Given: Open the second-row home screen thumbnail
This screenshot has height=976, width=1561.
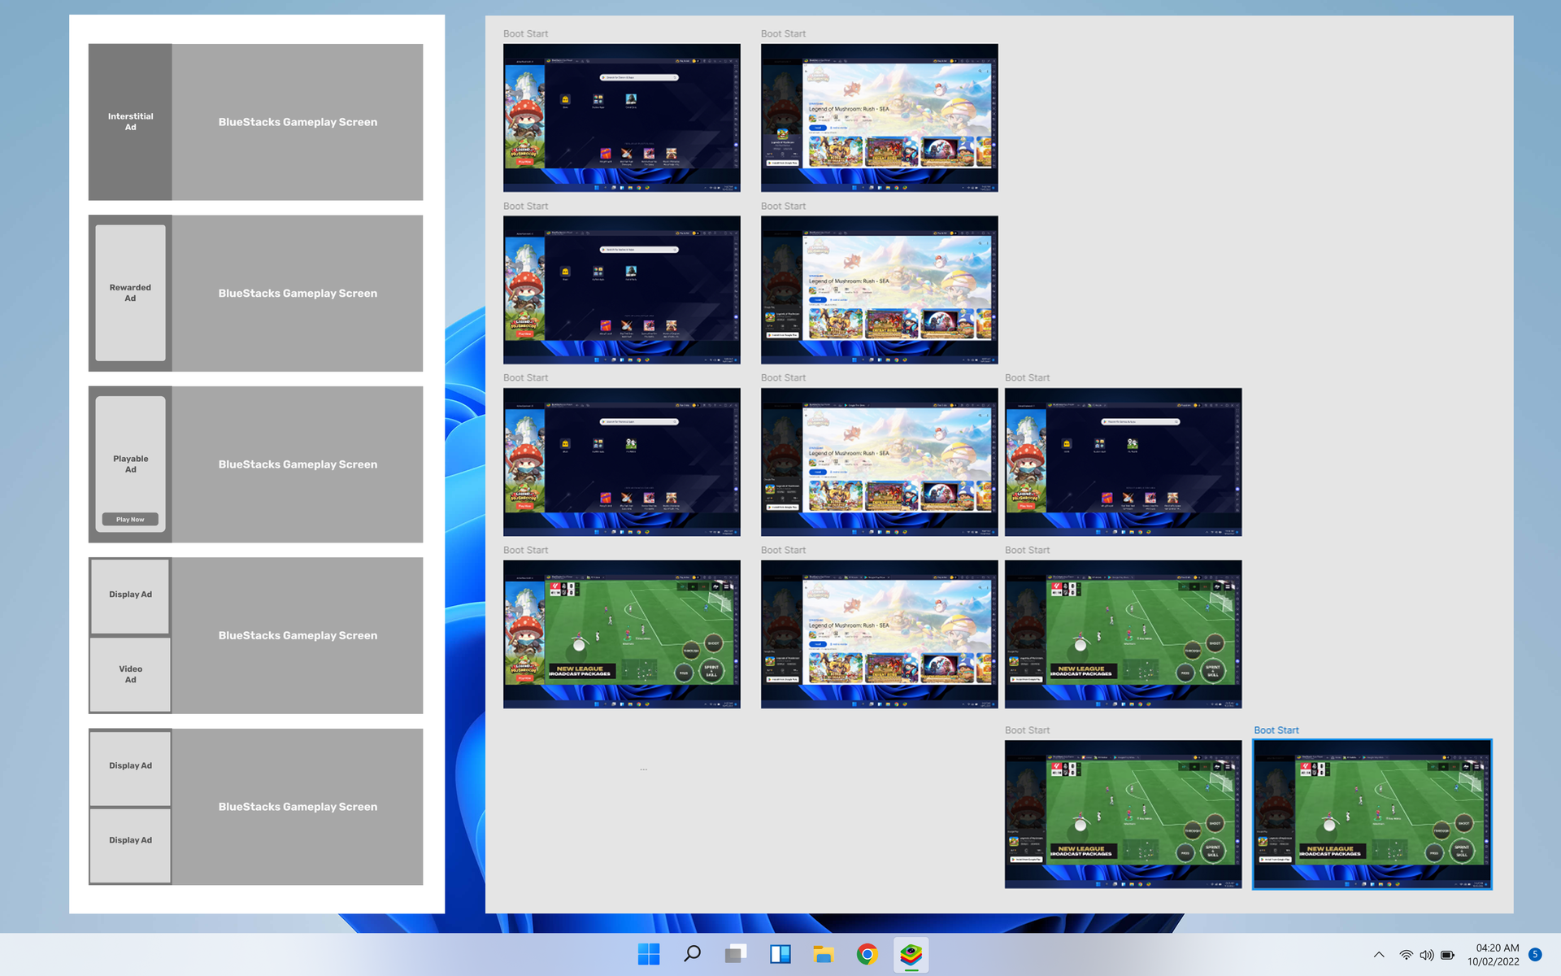Looking at the screenshot, I should 622,290.
